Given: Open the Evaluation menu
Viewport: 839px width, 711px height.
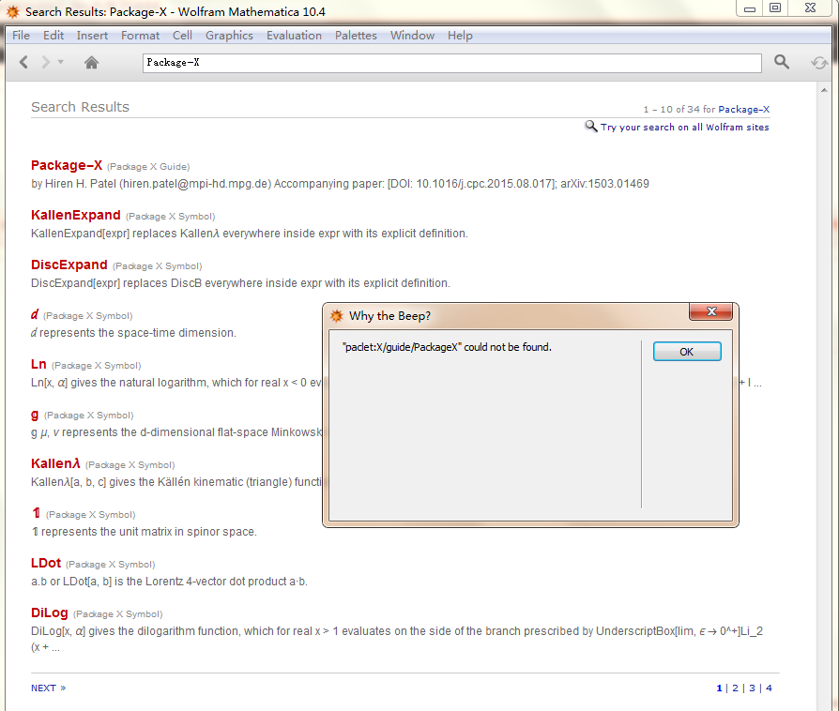Looking at the screenshot, I should click(x=295, y=36).
